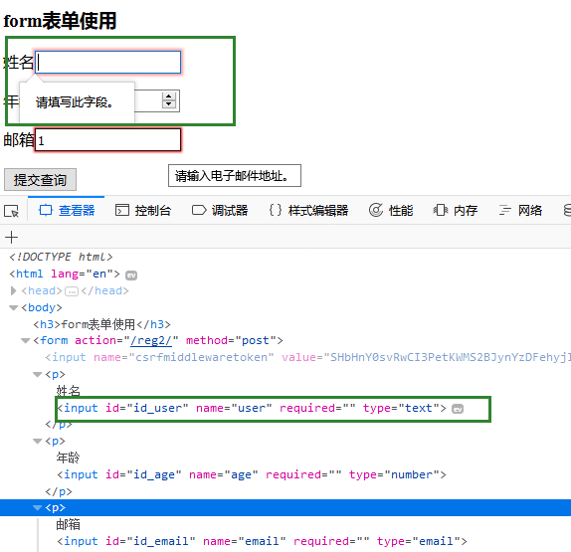Screen dimensions: 571x552
Task: Switch to the 控制台 console tab
Action: click(x=143, y=211)
